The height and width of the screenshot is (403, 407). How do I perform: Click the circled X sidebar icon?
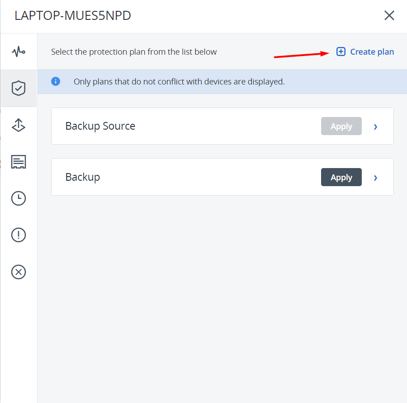pos(19,272)
